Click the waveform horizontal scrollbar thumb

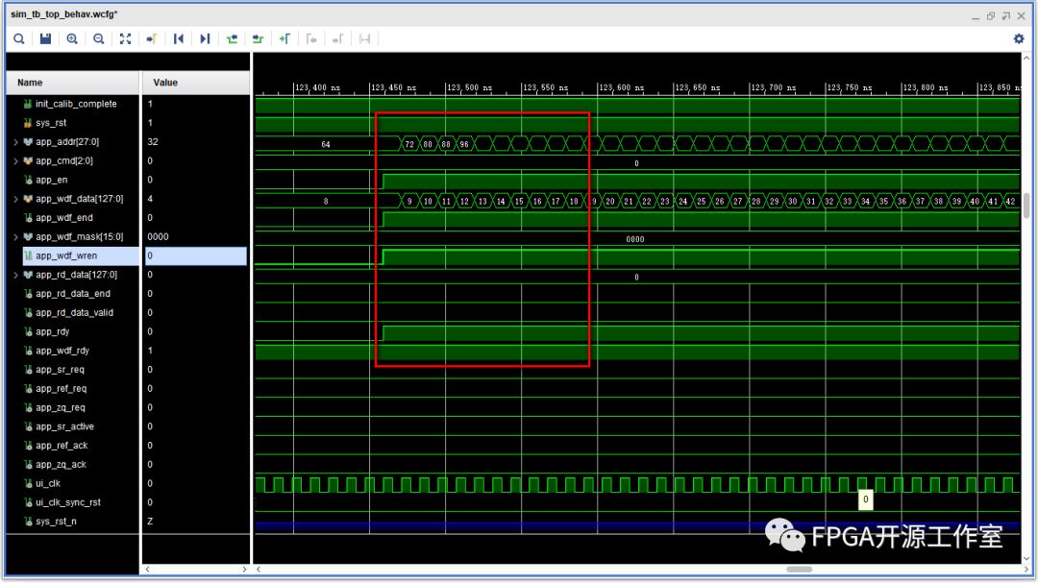coord(799,570)
